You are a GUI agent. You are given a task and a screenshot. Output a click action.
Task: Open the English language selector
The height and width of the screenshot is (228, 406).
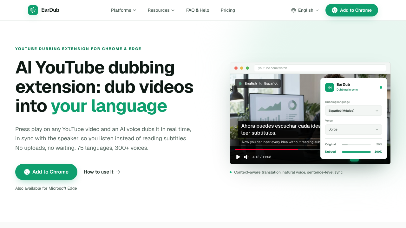point(305,10)
